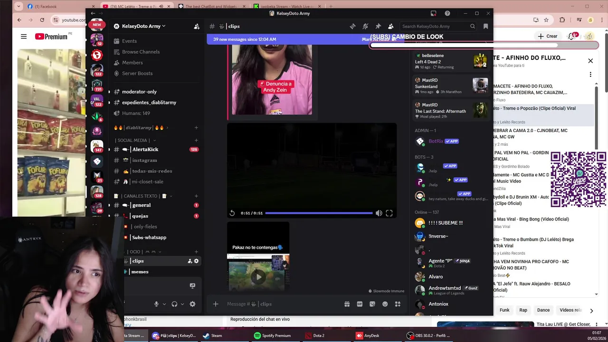Click the Discord help question-mark icon
The image size is (608, 342).
point(447,13)
